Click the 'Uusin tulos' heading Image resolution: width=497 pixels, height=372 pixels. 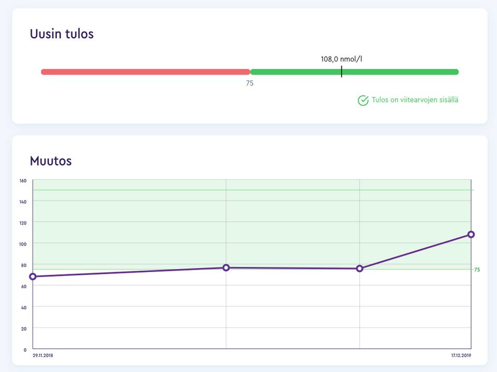(62, 34)
